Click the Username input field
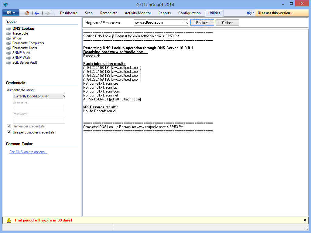 point(39,108)
